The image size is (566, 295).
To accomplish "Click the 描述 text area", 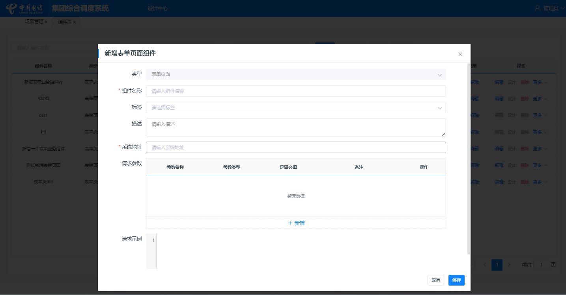I will [x=296, y=127].
